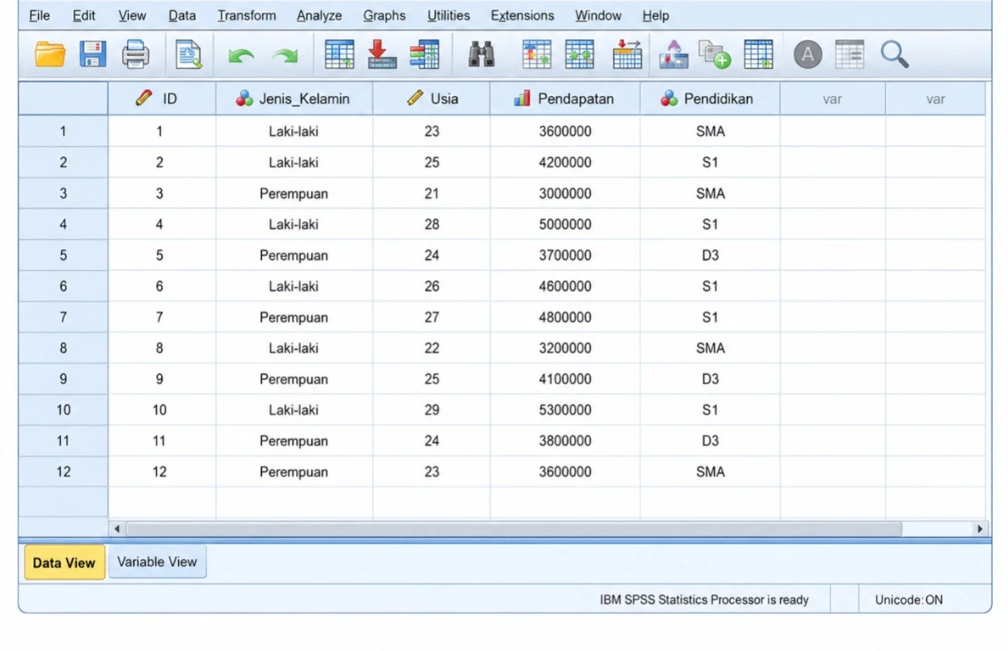Click scroll right arrow of horizontal scrollbar

(x=979, y=529)
